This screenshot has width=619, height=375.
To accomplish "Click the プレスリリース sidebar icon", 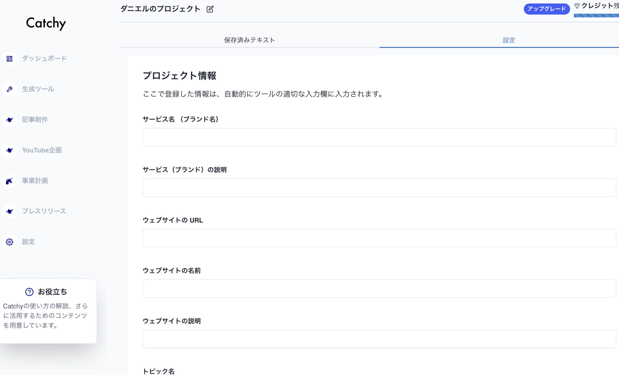I will [x=9, y=211].
